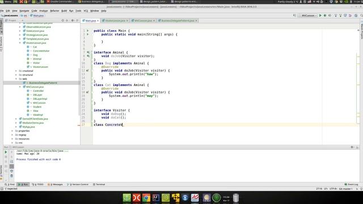This screenshot has width=363, height=204.
Task: Expand the properties folder
Action: coord(12,131)
